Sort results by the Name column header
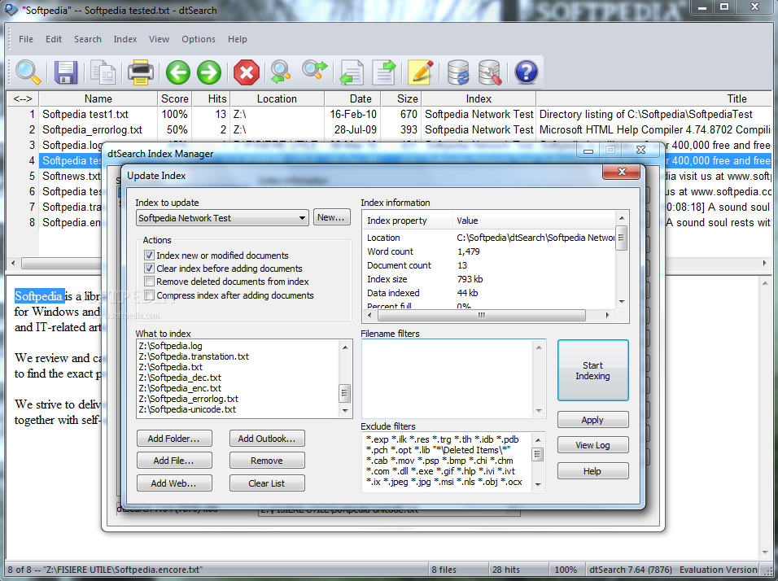Viewport: 778px width, 581px height. click(x=98, y=98)
